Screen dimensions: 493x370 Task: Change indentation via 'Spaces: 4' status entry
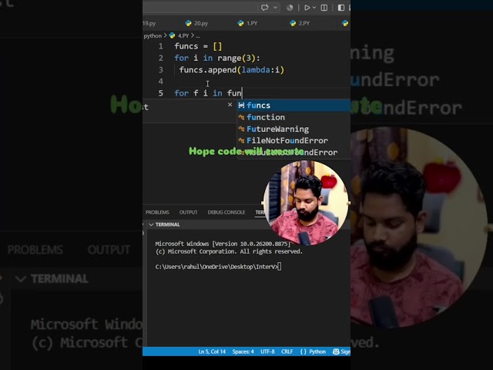coord(243,351)
